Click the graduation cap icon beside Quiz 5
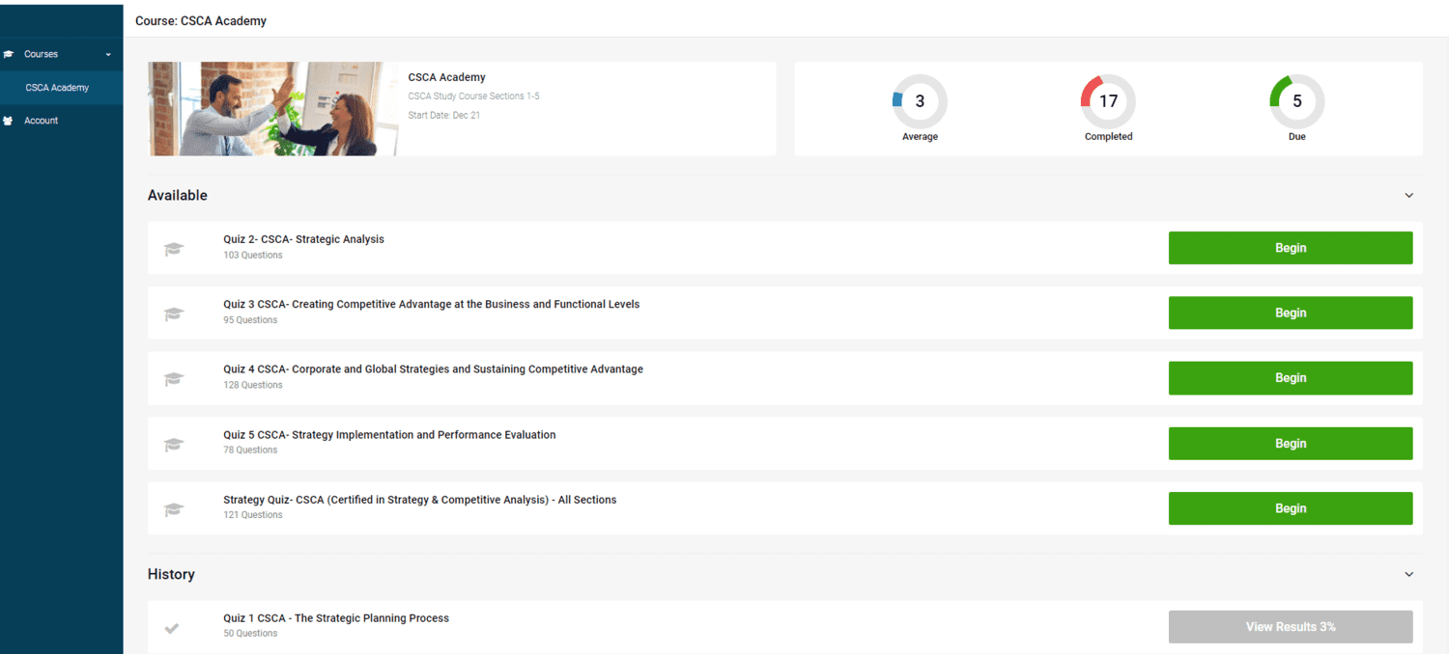The image size is (1449, 654). (174, 445)
